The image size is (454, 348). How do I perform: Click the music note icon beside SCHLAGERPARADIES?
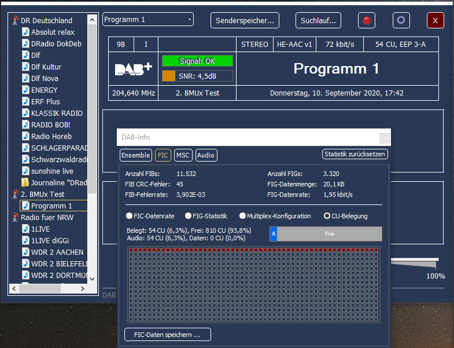(25, 148)
